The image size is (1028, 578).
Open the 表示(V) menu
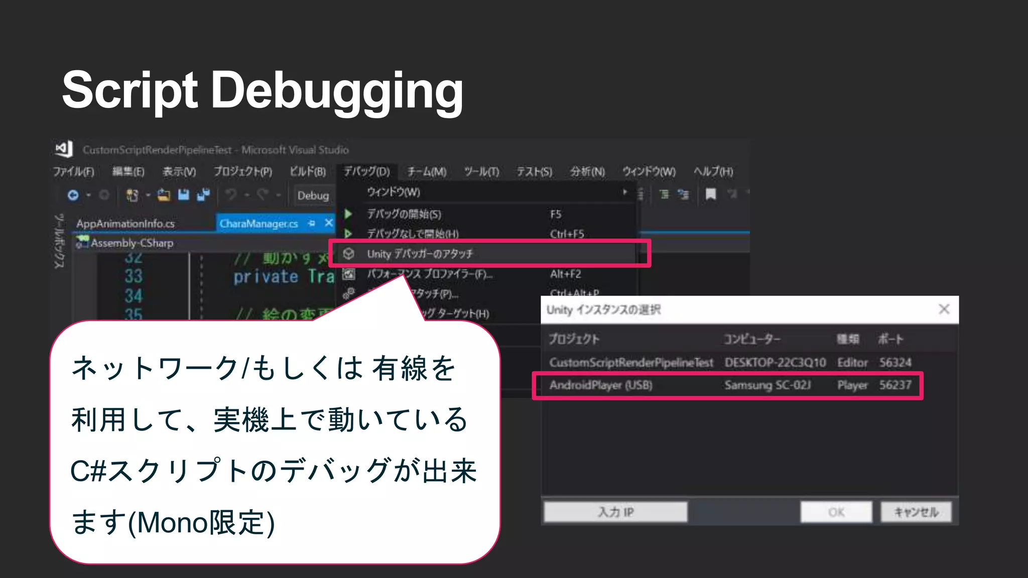179,172
